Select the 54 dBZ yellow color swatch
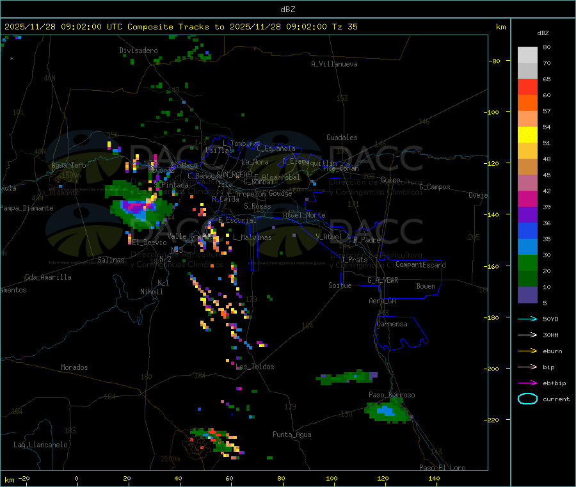 527,135
